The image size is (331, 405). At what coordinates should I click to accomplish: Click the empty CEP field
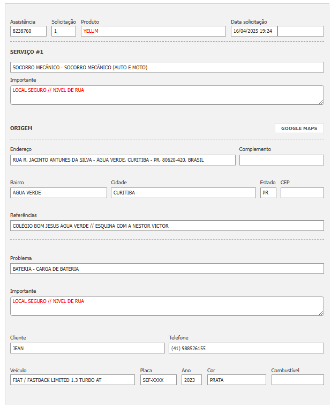302,193
